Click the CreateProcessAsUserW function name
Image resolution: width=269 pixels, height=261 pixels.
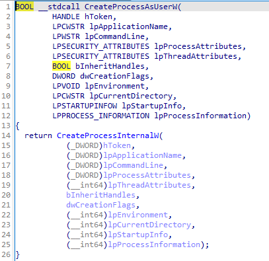coord(131,7)
